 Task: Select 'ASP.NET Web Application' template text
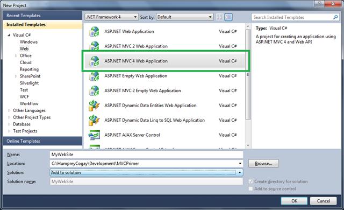pyautogui.click(x=129, y=31)
